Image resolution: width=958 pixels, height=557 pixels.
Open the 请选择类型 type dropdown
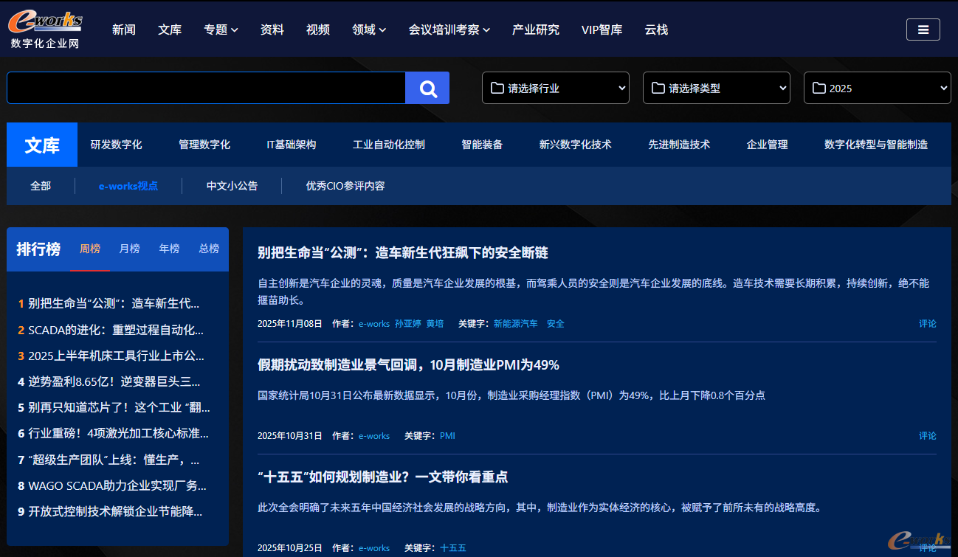point(716,89)
